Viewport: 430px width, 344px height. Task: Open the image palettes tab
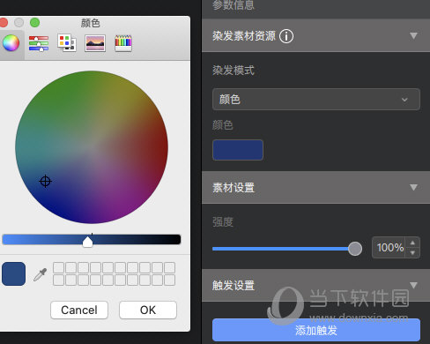point(95,43)
